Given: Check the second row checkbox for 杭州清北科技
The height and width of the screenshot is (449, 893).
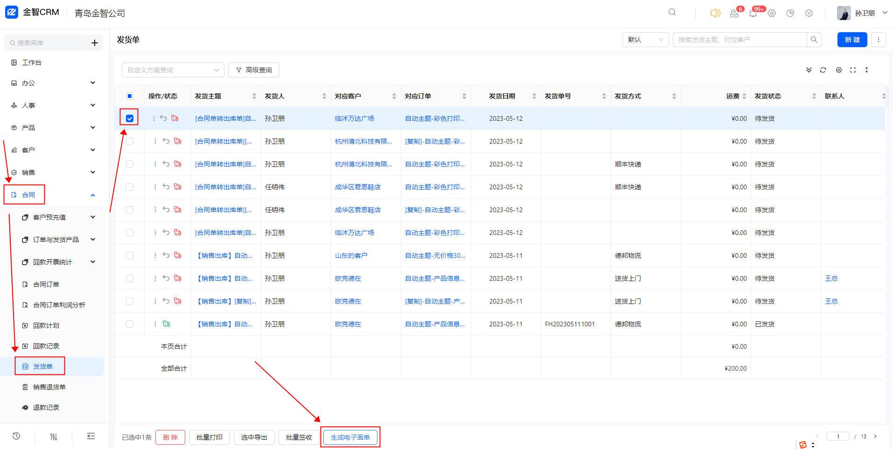Looking at the screenshot, I should [130, 141].
